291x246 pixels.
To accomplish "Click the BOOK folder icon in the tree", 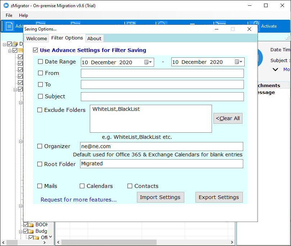I will tap(31, 225).
